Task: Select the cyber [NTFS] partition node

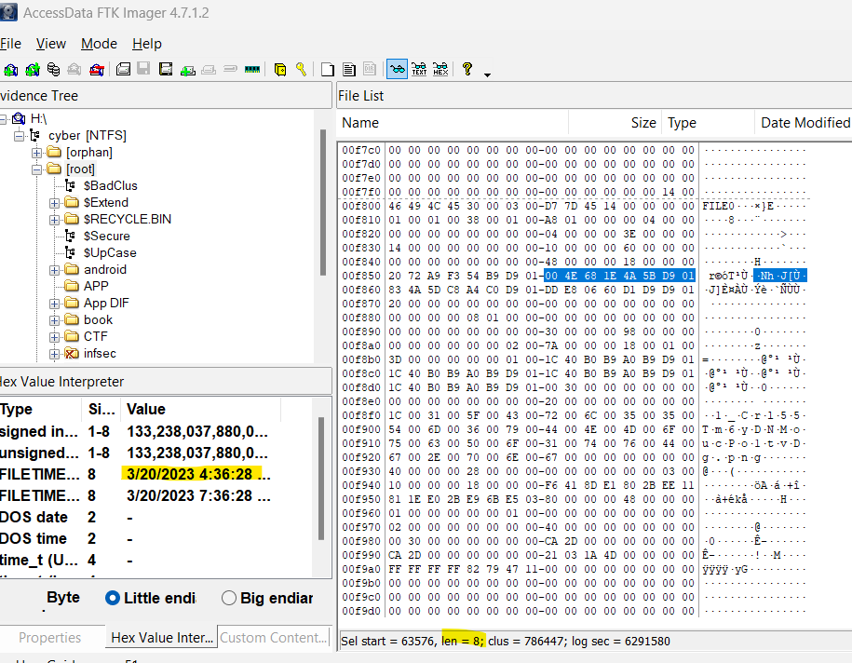Action: point(87,135)
